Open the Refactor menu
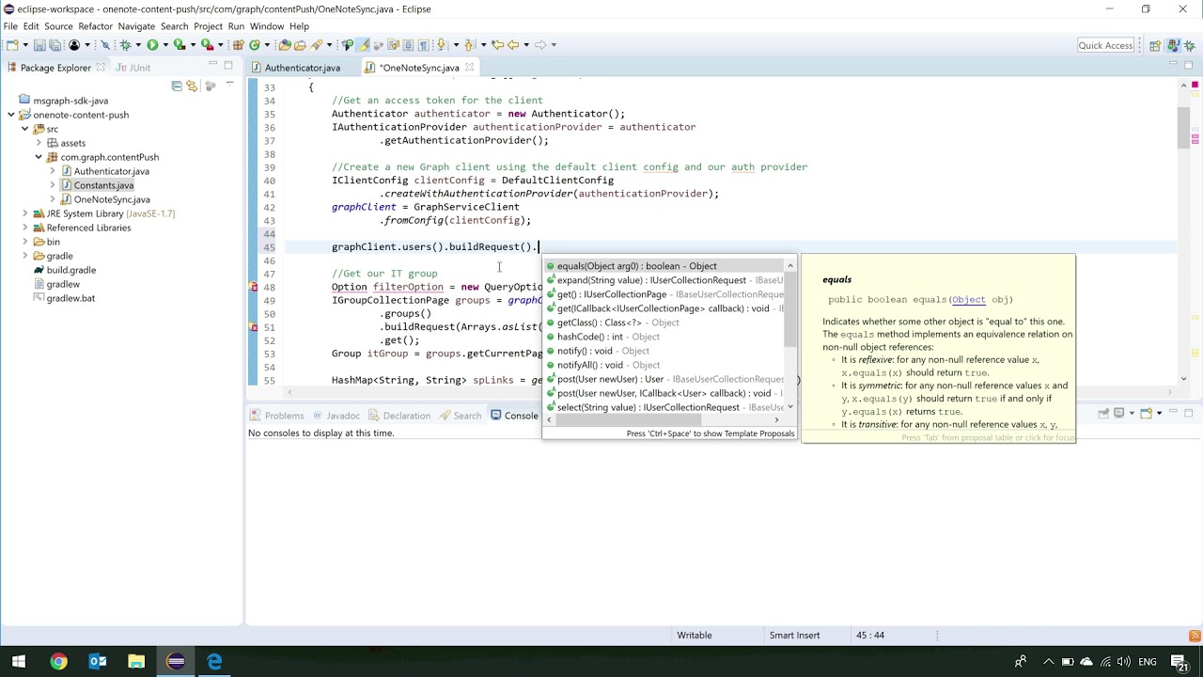 pos(95,26)
